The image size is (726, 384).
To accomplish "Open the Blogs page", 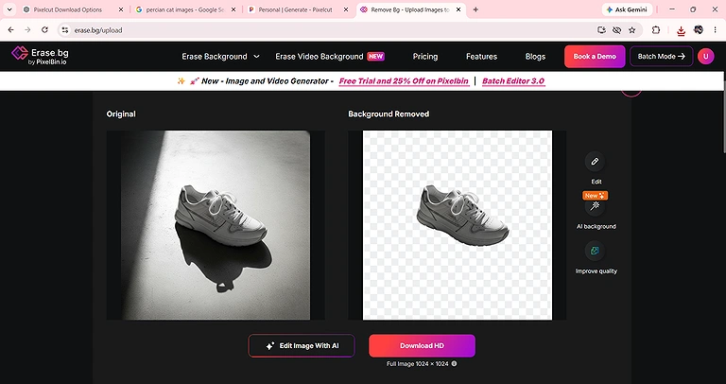I will pyautogui.click(x=535, y=57).
